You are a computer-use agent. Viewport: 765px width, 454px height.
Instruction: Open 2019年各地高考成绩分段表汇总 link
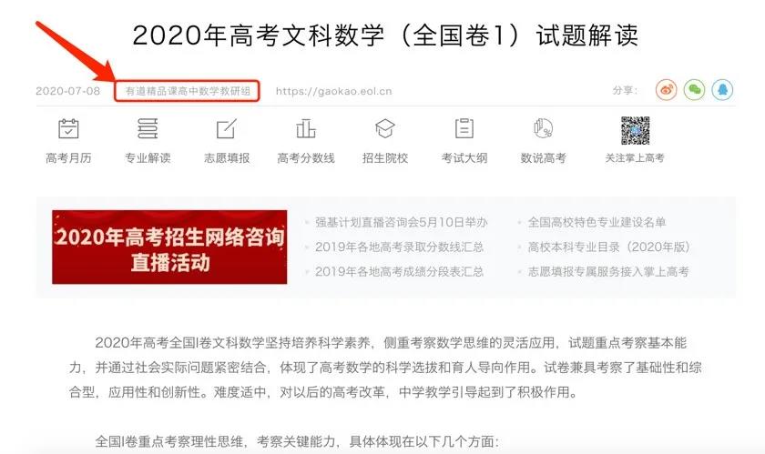click(399, 272)
